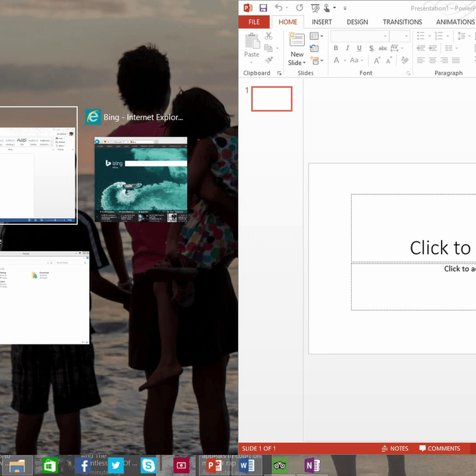Open Character Spacing dropdown
The image size is (476, 476).
397,48
